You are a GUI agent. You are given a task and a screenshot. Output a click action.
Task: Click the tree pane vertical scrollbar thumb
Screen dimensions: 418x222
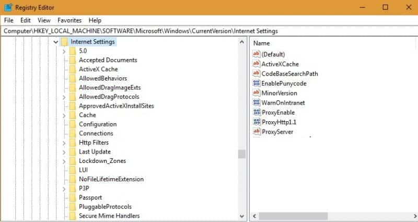click(242, 154)
